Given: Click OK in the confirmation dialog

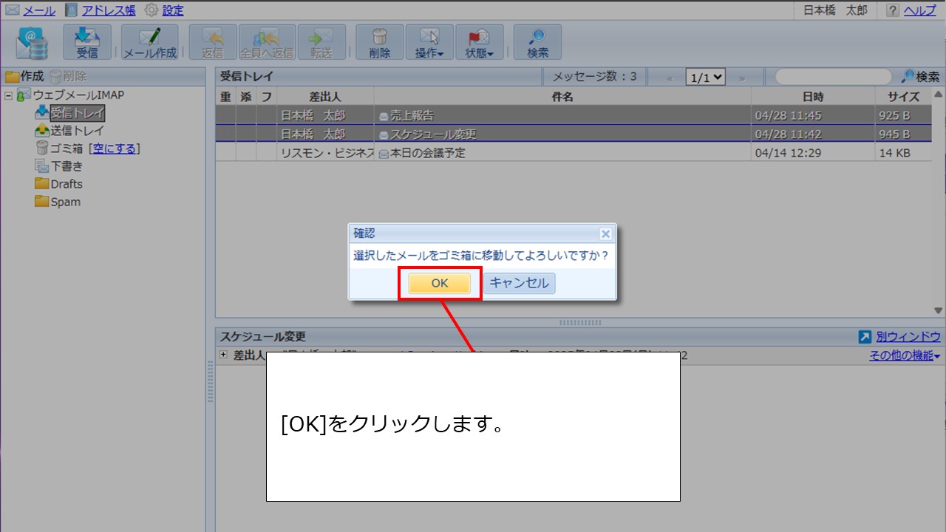Looking at the screenshot, I should pos(439,284).
